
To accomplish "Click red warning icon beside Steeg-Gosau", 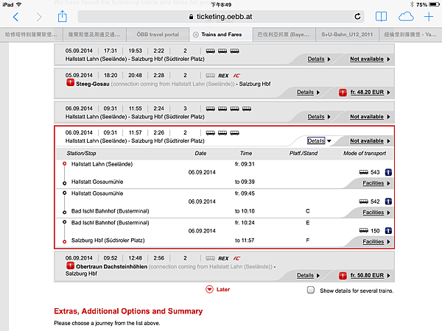I will pyautogui.click(x=70, y=82).
